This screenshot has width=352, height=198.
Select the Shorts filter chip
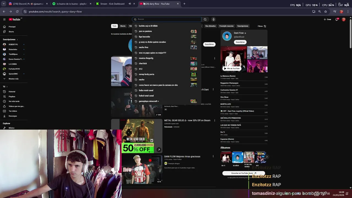coord(123,26)
